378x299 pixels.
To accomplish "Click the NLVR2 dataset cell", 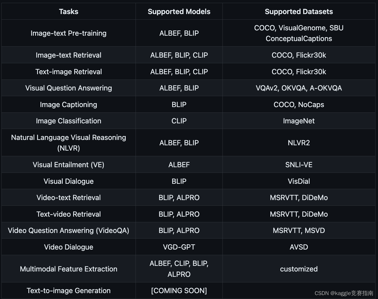I will (x=299, y=143).
